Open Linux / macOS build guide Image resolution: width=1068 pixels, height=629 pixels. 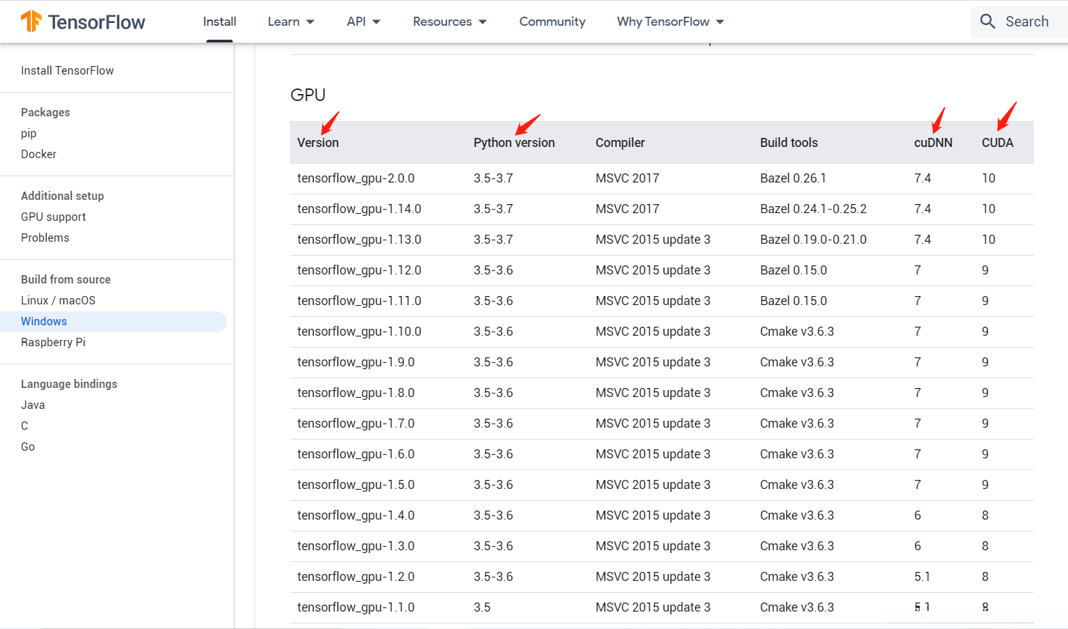[58, 300]
